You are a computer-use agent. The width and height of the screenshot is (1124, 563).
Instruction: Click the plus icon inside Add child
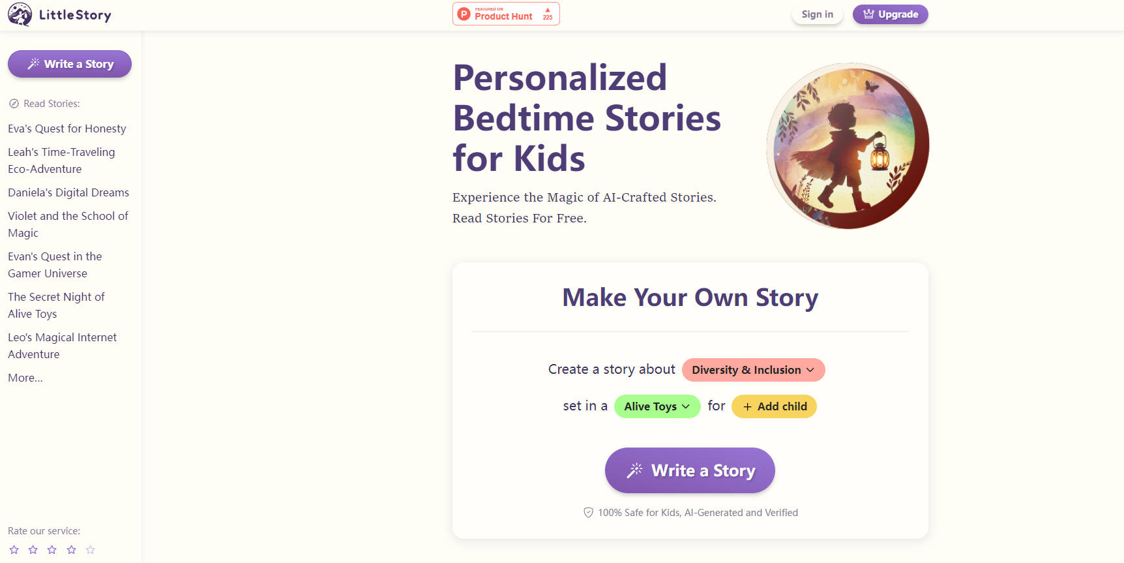click(747, 406)
